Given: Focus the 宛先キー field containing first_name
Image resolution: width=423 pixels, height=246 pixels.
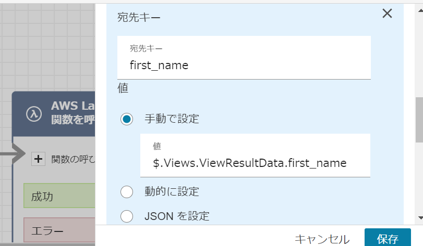Looking at the screenshot, I should coord(244,58).
